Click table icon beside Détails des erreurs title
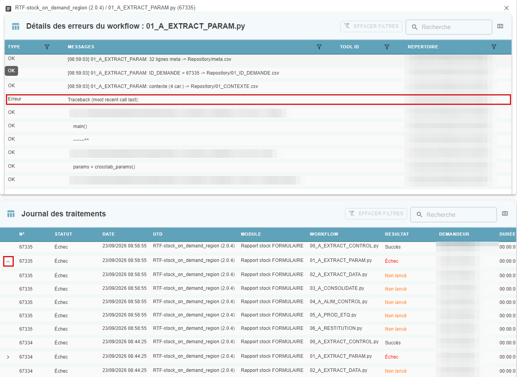517x377 pixels. pos(16,27)
